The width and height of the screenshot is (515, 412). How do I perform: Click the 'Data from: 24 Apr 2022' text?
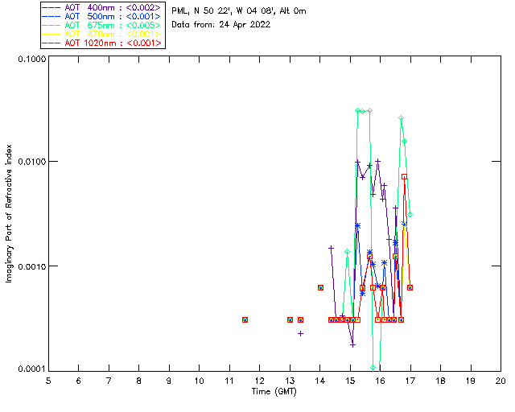[x=221, y=25]
